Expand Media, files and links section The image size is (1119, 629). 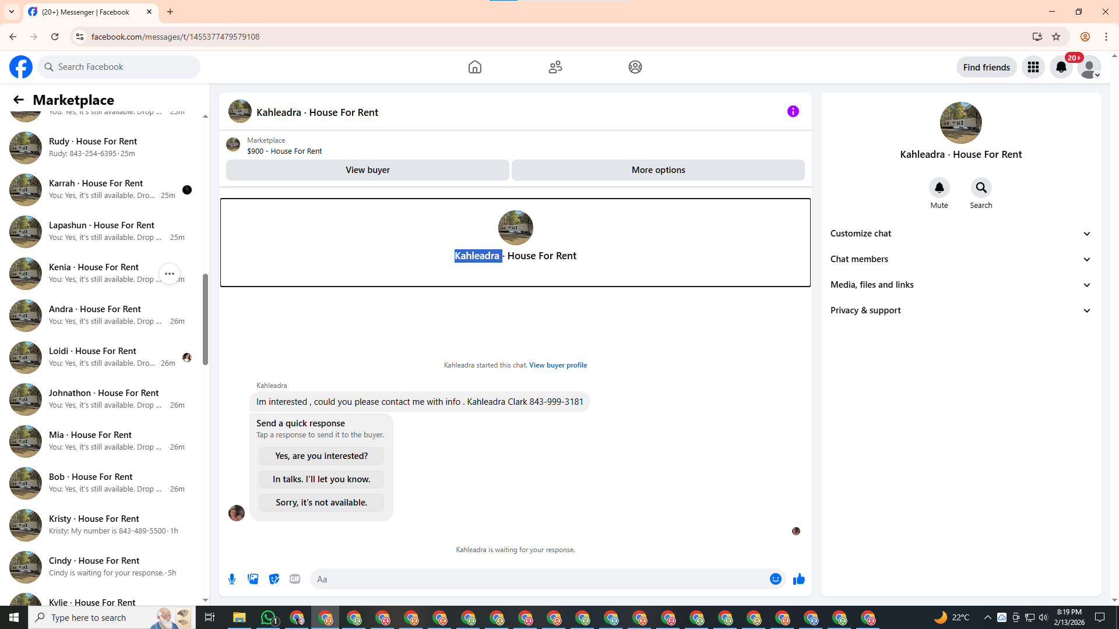click(x=960, y=285)
